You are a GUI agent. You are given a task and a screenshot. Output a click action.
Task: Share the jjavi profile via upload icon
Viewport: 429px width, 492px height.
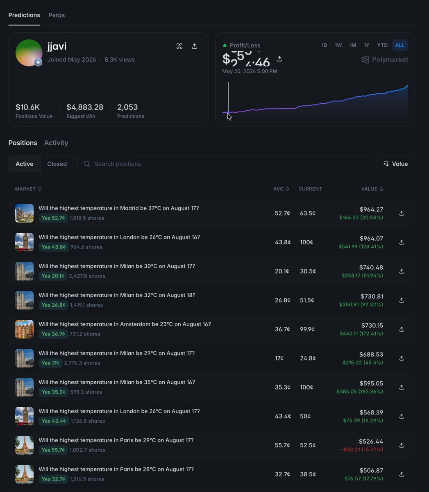(x=195, y=46)
